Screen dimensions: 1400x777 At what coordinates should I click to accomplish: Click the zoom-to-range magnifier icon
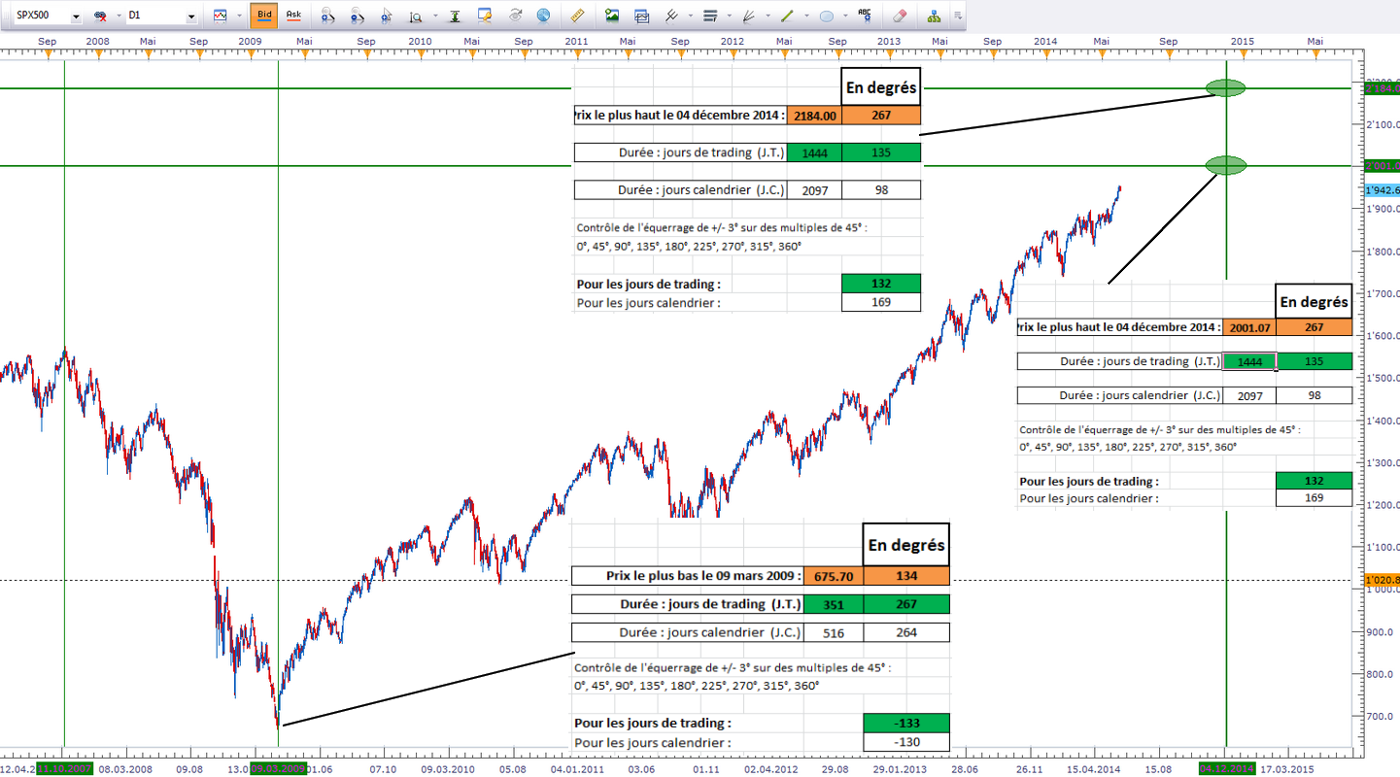416,17
